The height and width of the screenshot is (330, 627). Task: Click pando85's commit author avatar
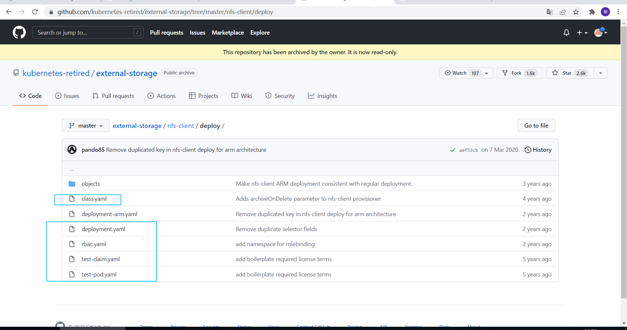pos(72,149)
